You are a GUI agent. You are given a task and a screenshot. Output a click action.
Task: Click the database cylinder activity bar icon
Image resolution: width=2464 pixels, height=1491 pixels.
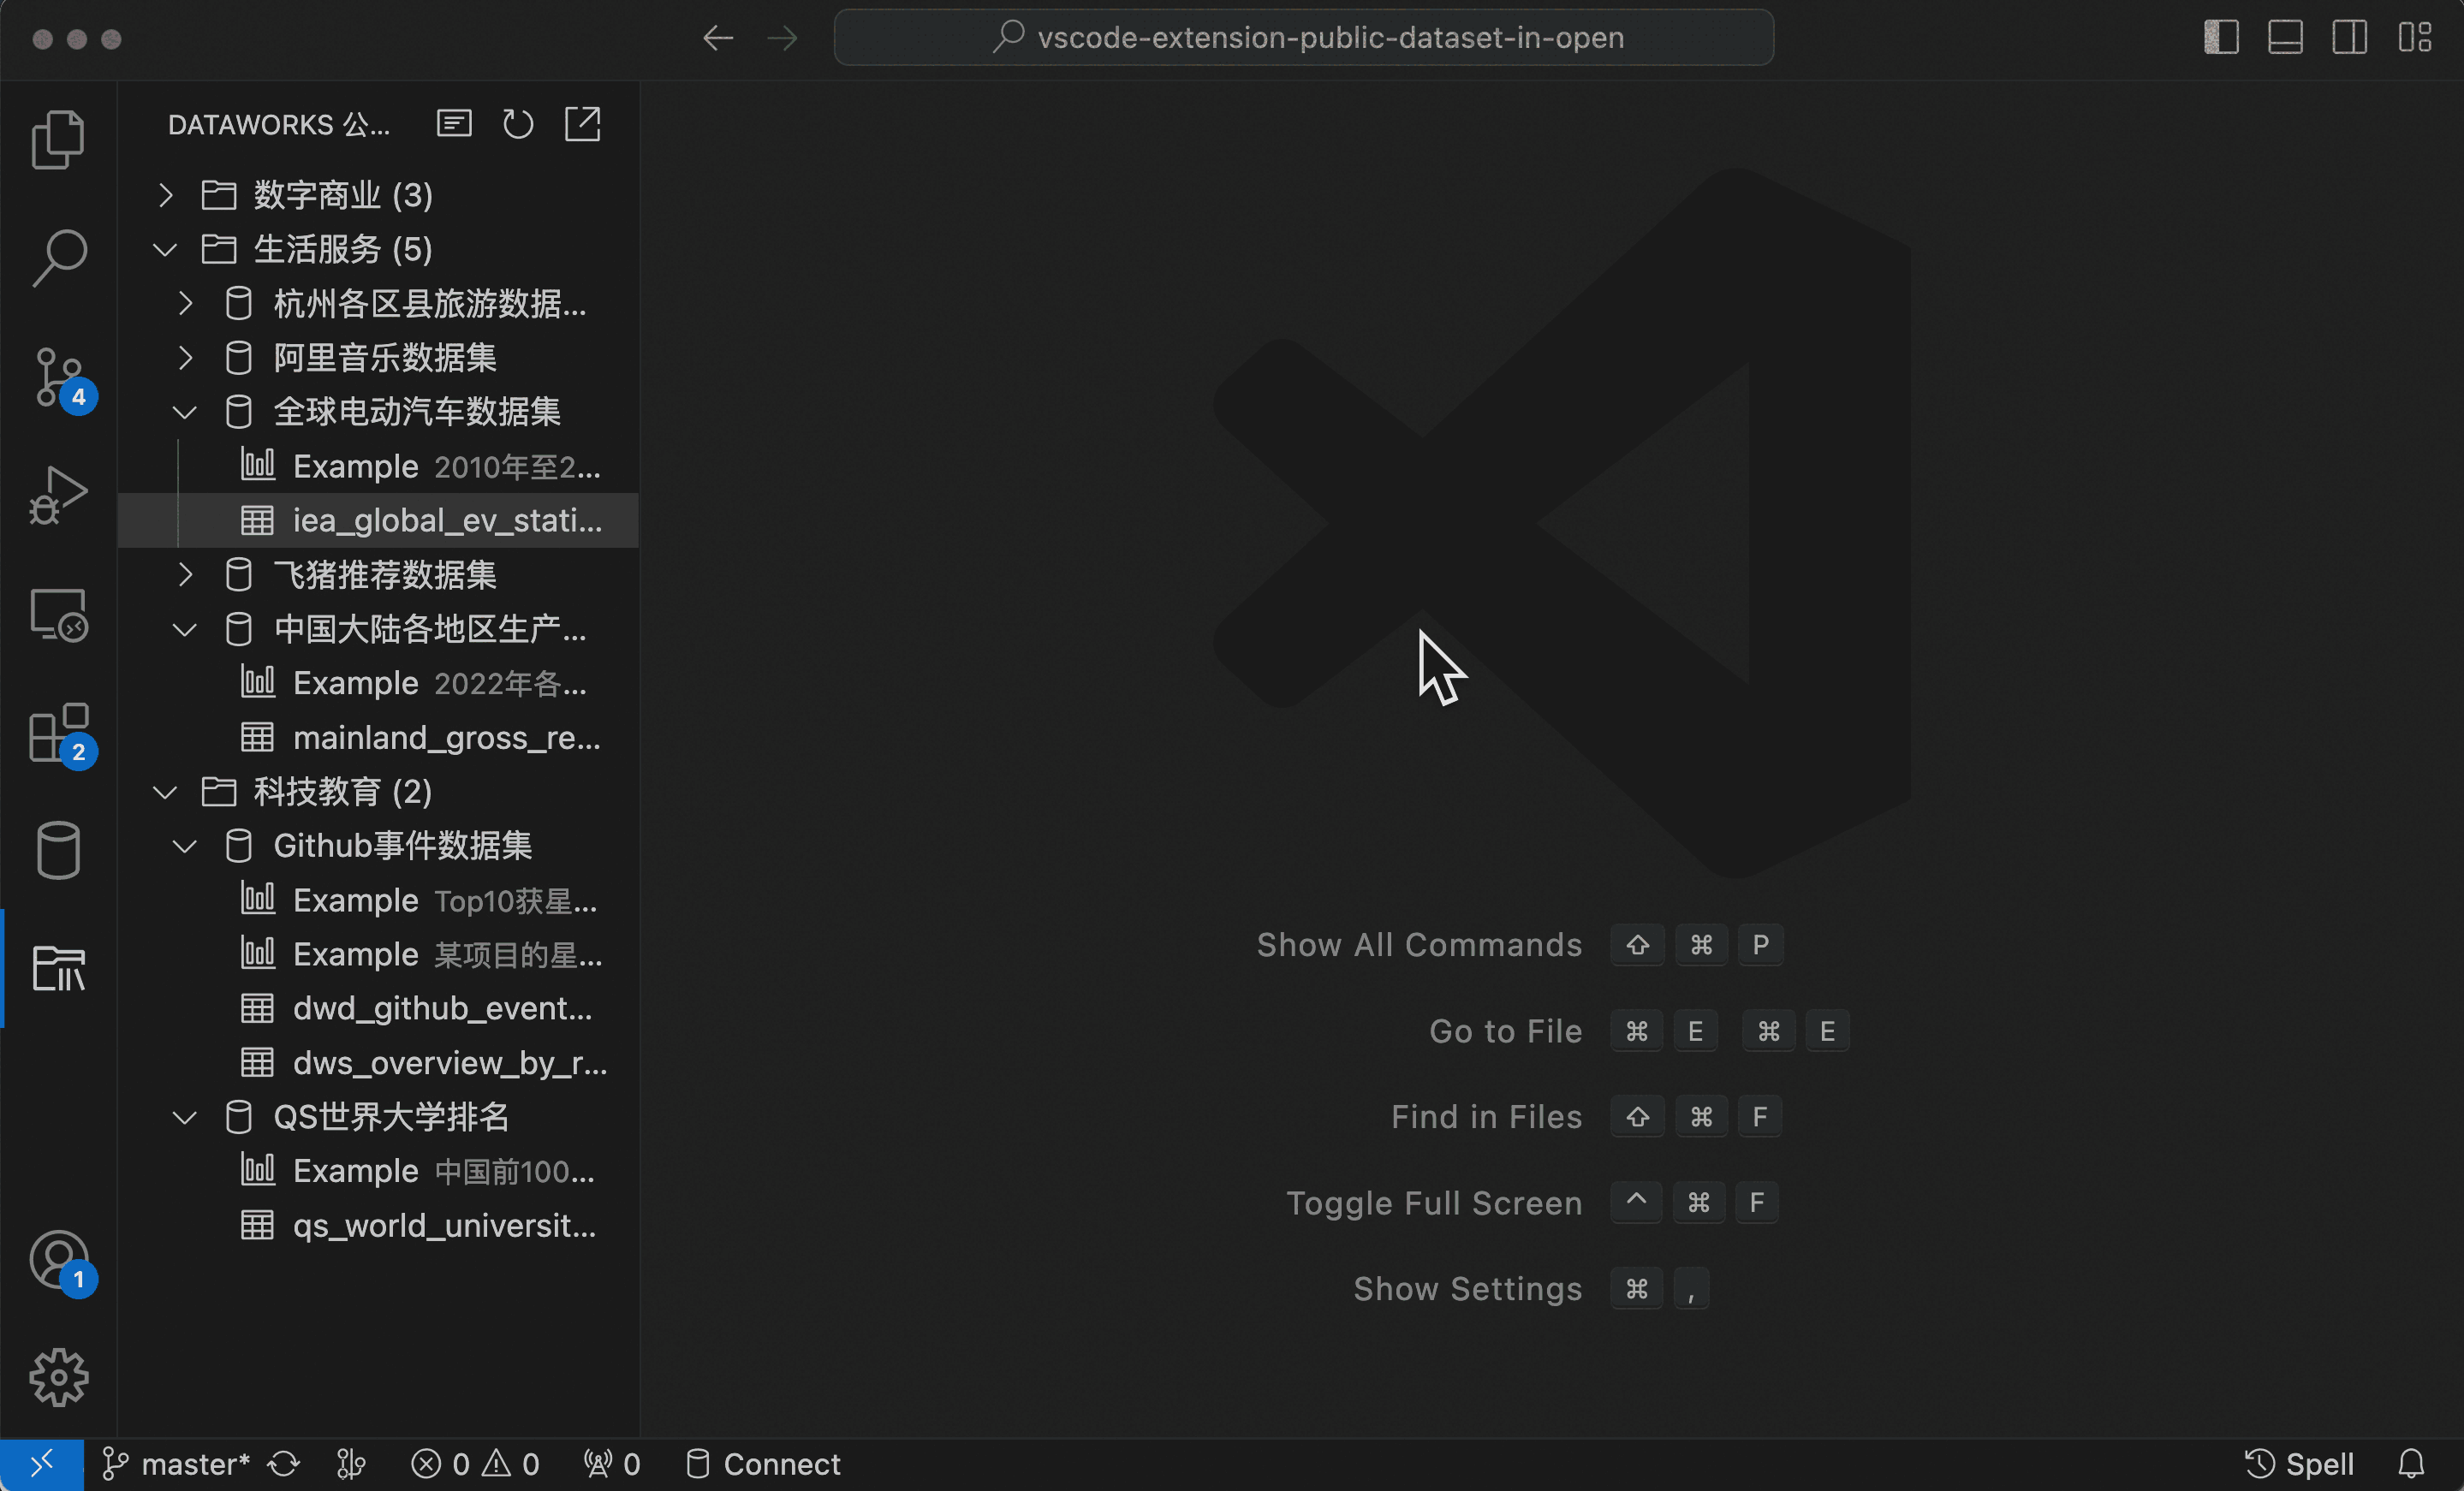[58, 850]
